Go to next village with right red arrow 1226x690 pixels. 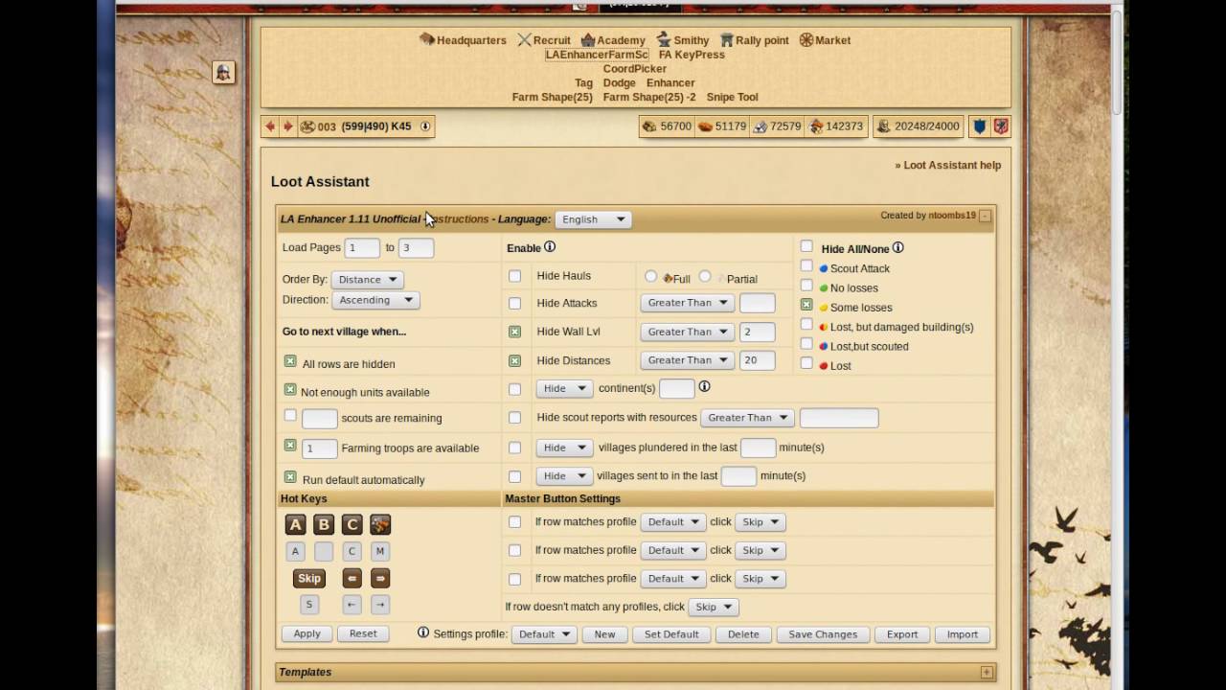287,126
